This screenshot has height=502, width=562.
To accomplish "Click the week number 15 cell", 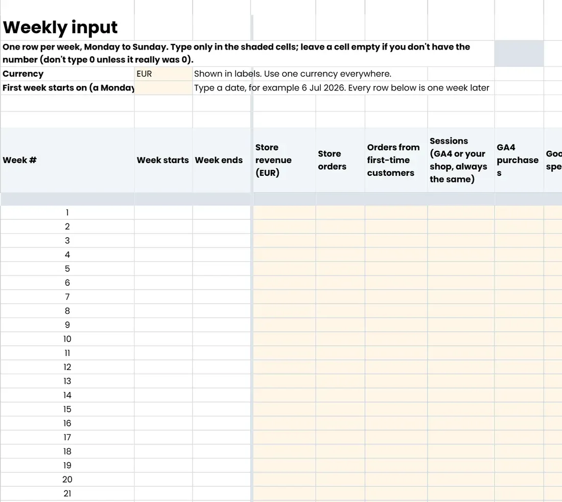I will click(67, 409).
